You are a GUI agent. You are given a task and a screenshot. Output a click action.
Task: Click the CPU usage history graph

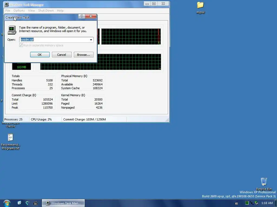(131, 36)
